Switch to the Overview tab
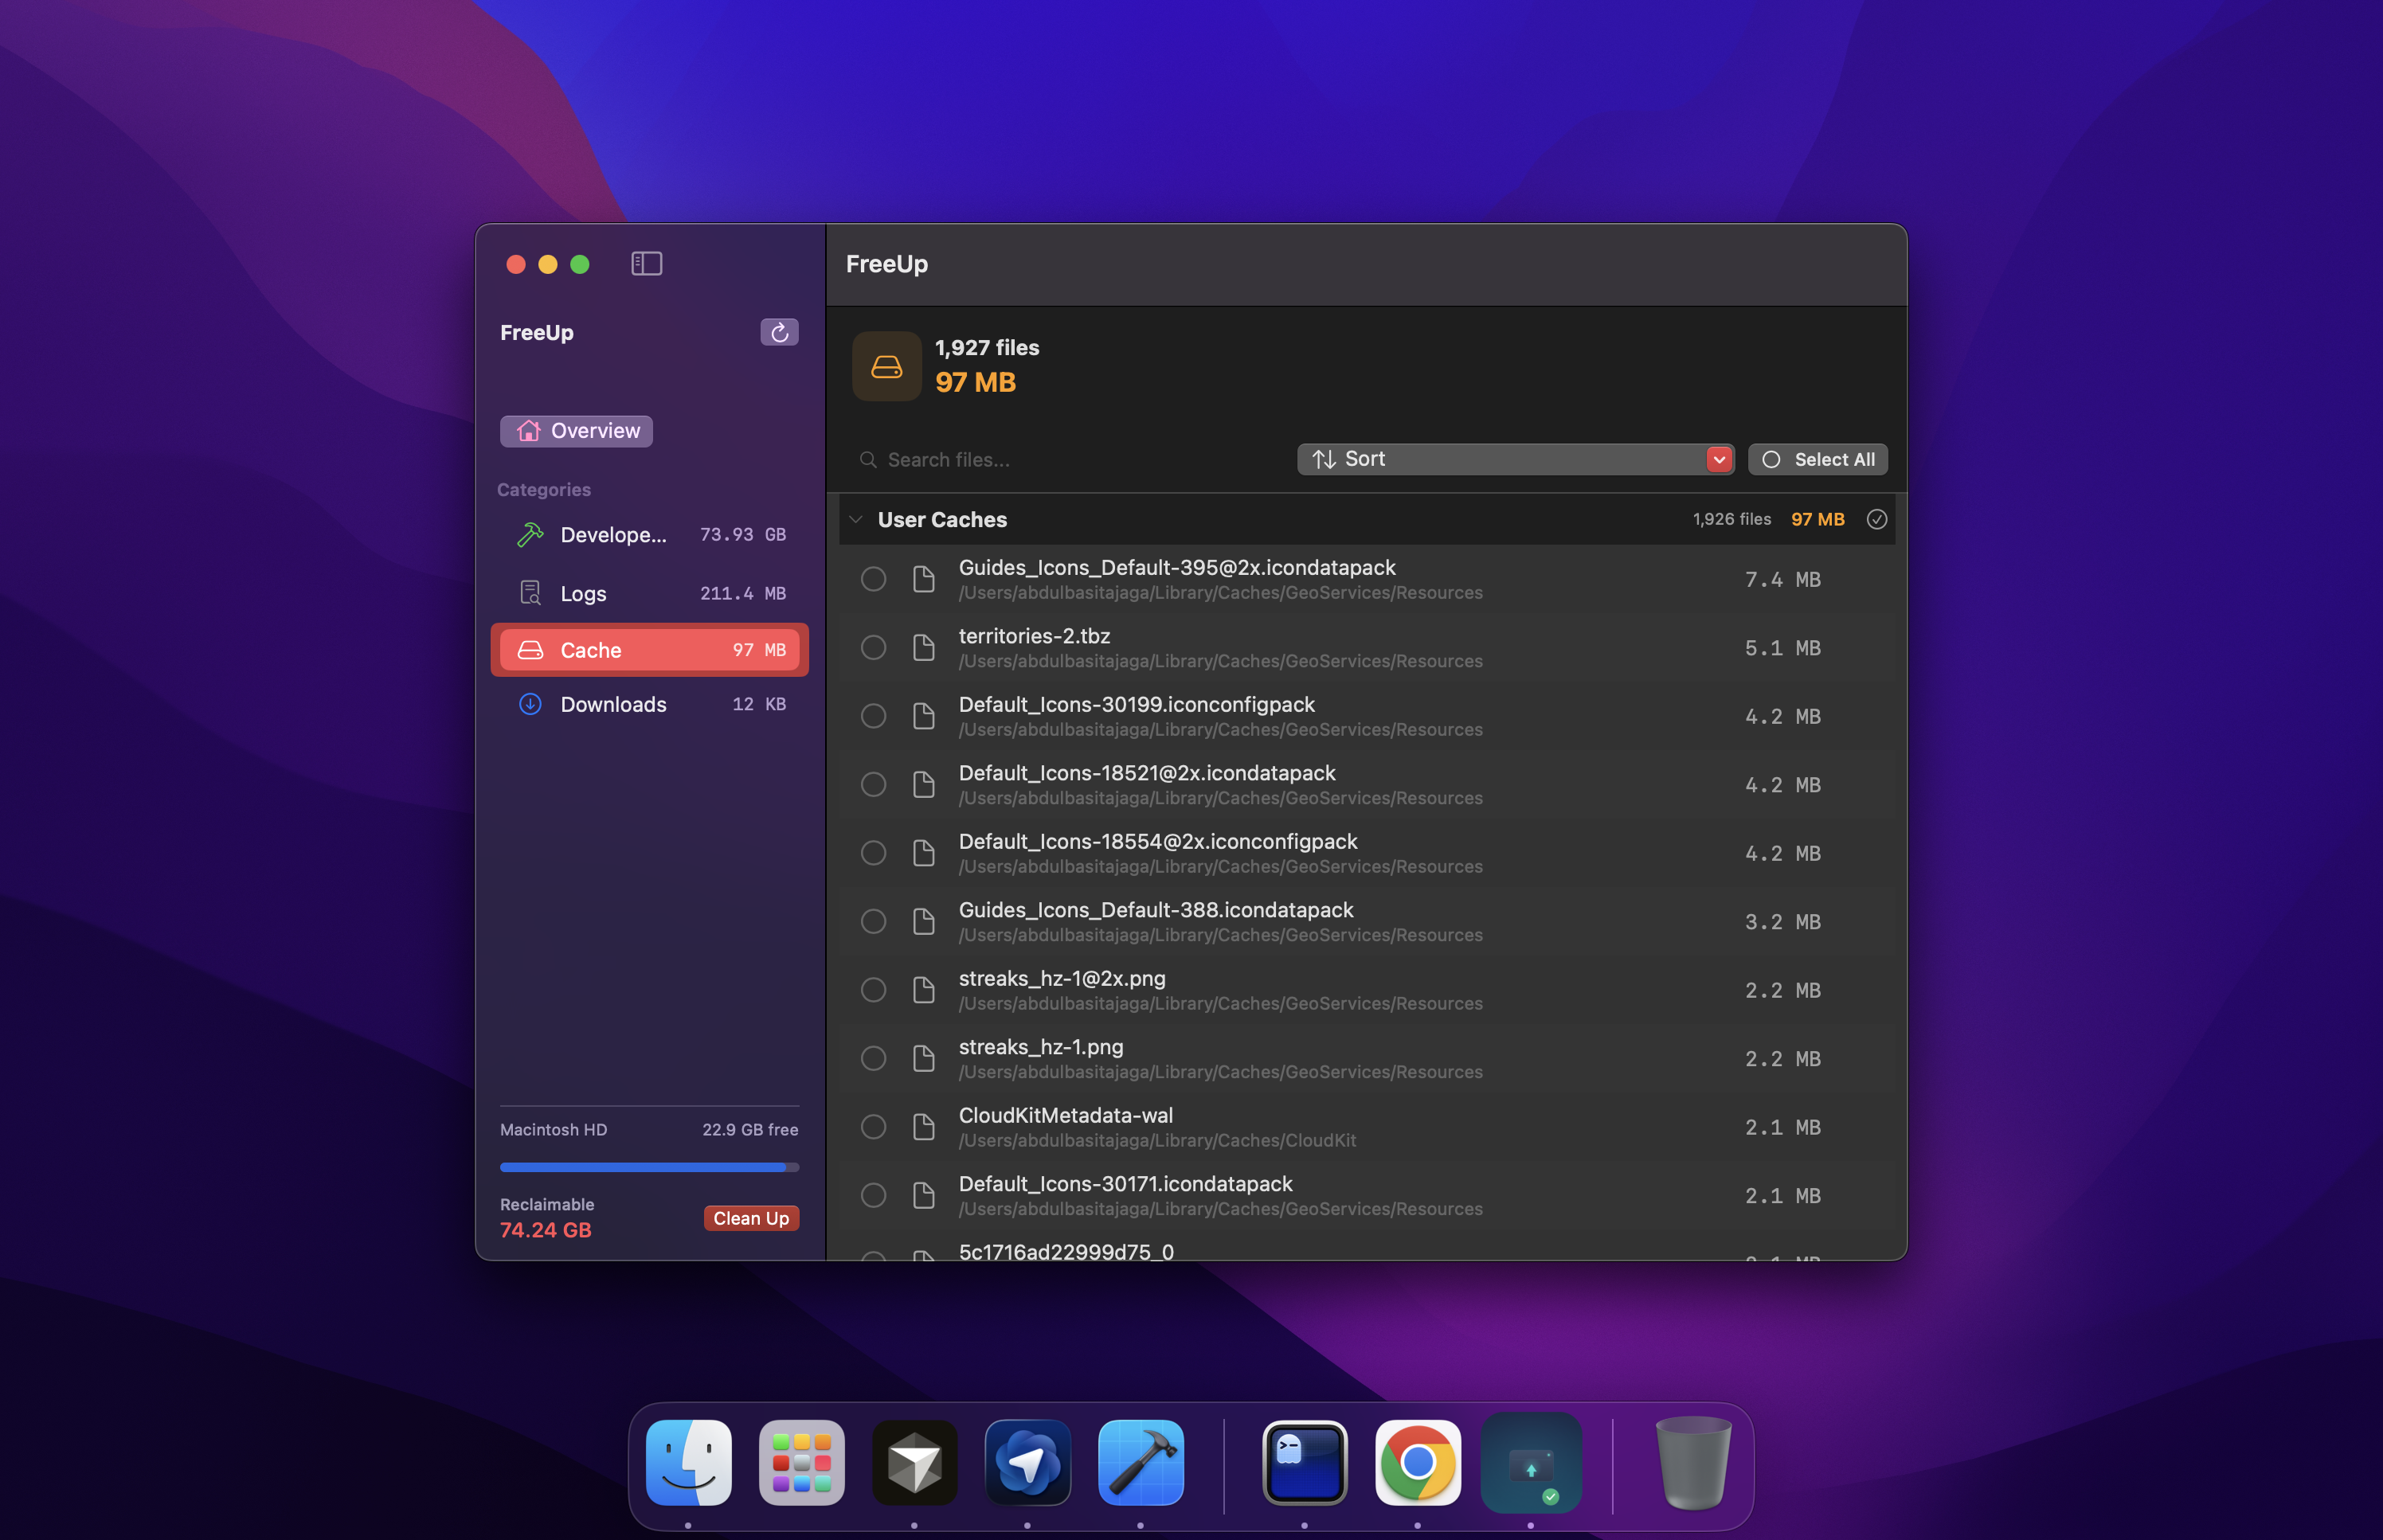2383x1540 pixels. click(x=577, y=431)
